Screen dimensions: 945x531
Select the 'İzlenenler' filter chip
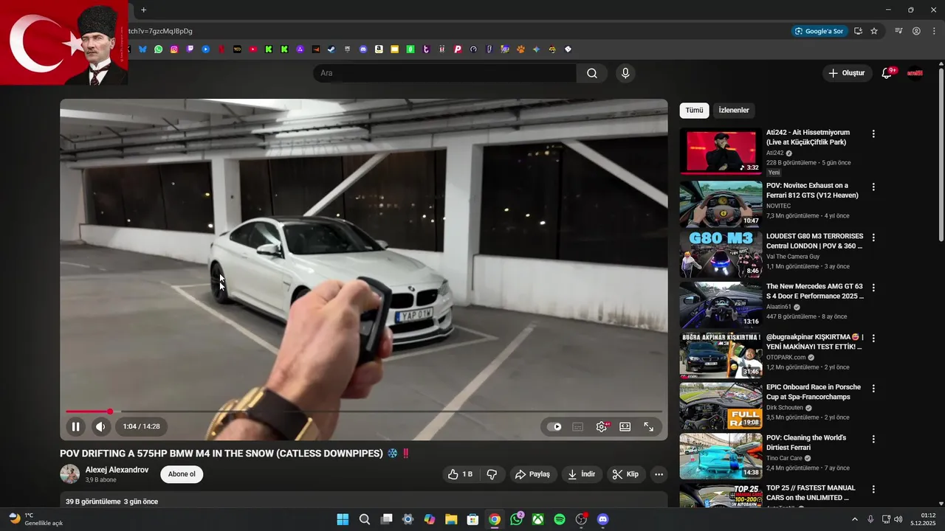[734, 111]
